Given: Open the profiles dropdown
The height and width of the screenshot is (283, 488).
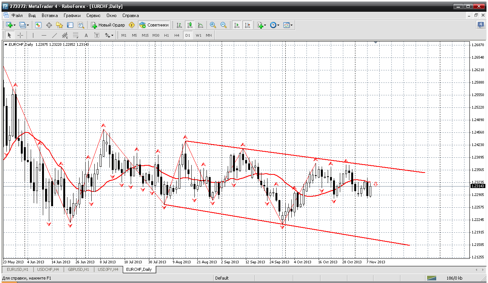Looking at the screenshot, I should tap(24, 25).
